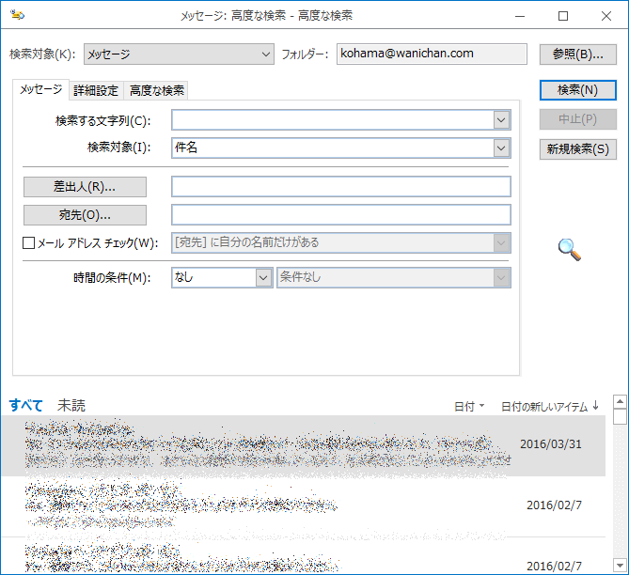
Task: Click the 検索(N) button
Action: coord(577,90)
